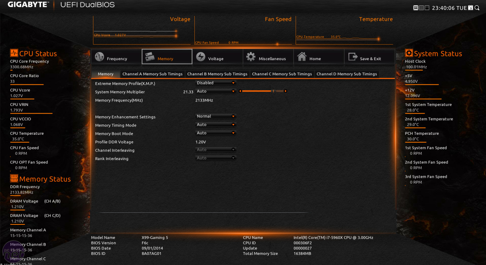Click the X99-Gaming 5 model name
This screenshot has height=265, width=486.
[x=155, y=237]
